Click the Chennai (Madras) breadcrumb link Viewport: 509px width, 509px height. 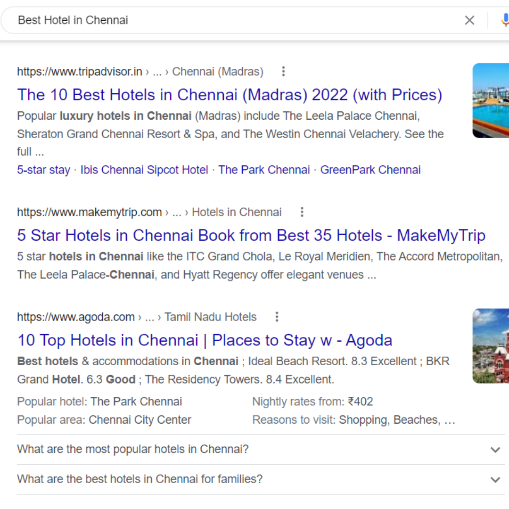tap(218, 71)
